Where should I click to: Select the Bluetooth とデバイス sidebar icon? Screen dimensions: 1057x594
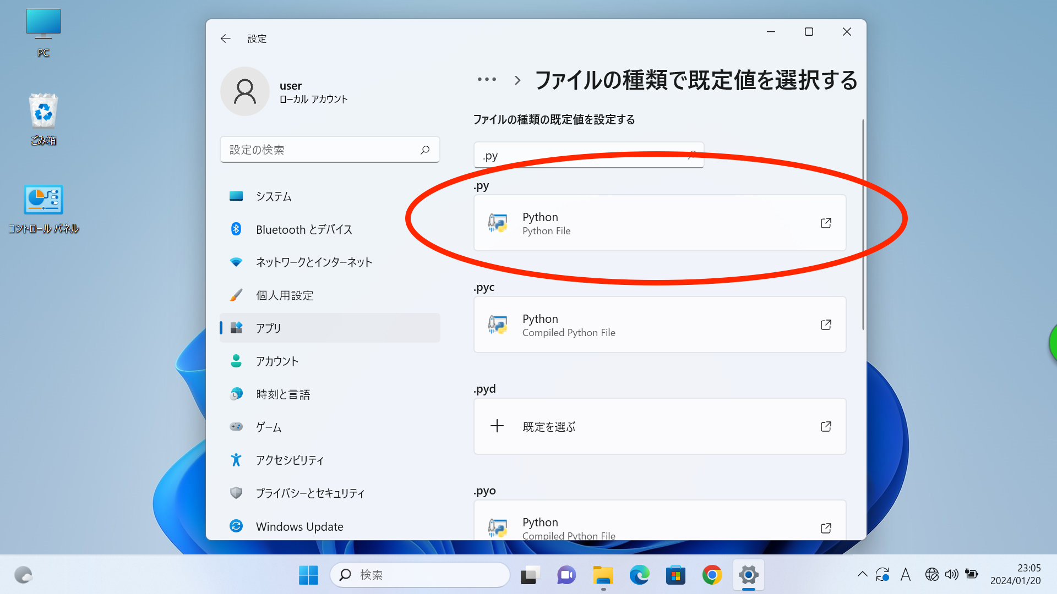click(x=237, y=229)
